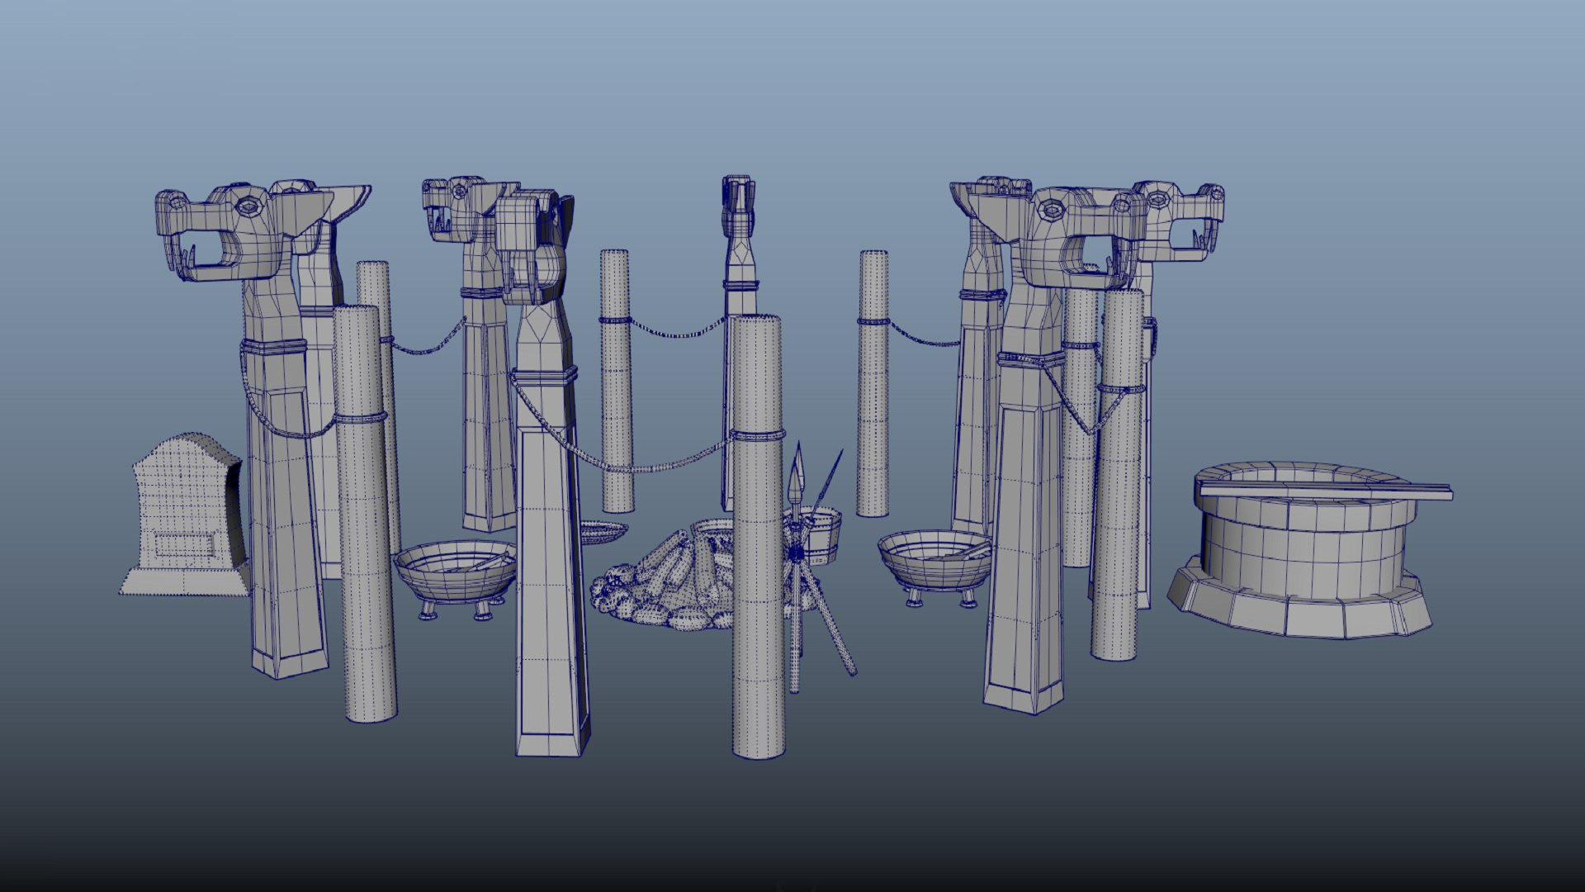Click the back-center chain between the rear posts
The height and width of the screenshot is (892, 1585).
[677, 334]
